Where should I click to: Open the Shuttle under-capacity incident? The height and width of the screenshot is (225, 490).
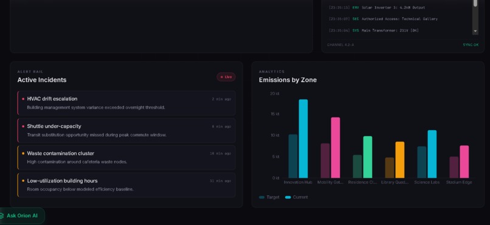tap(126, 130)
